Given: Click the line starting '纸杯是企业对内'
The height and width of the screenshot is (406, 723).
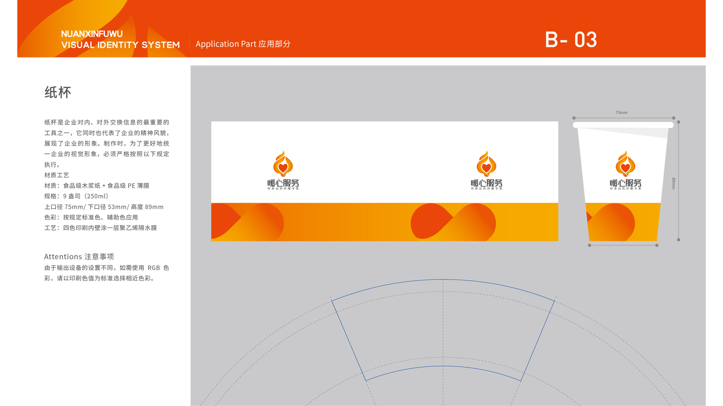Looking at the screenshot, I should (107, 122).
